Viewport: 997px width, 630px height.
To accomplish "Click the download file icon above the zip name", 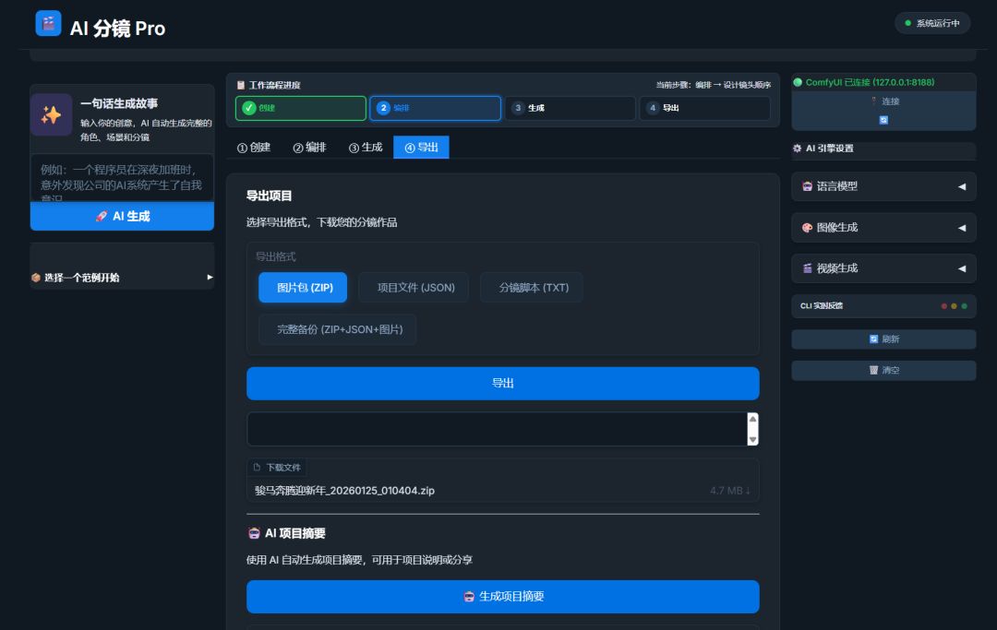I will (258, 468).
